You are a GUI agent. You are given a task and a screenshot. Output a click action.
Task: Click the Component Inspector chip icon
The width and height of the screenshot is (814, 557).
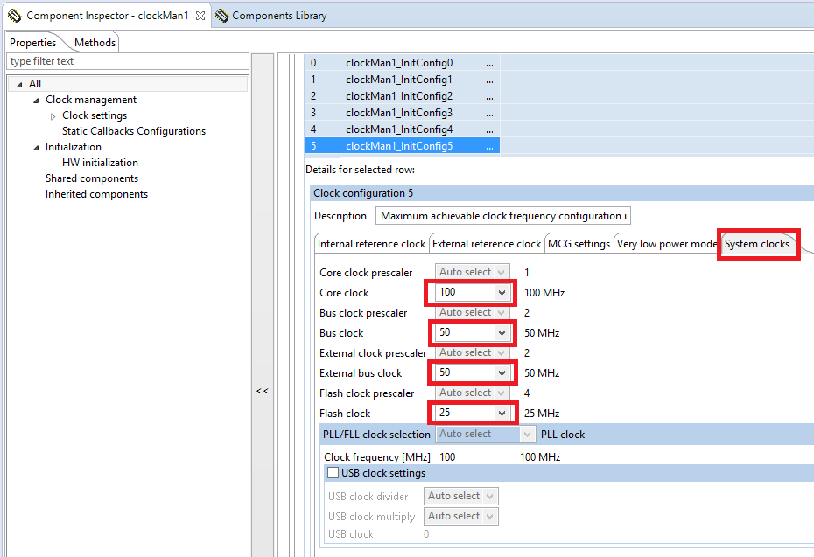(x=15, y=16)
